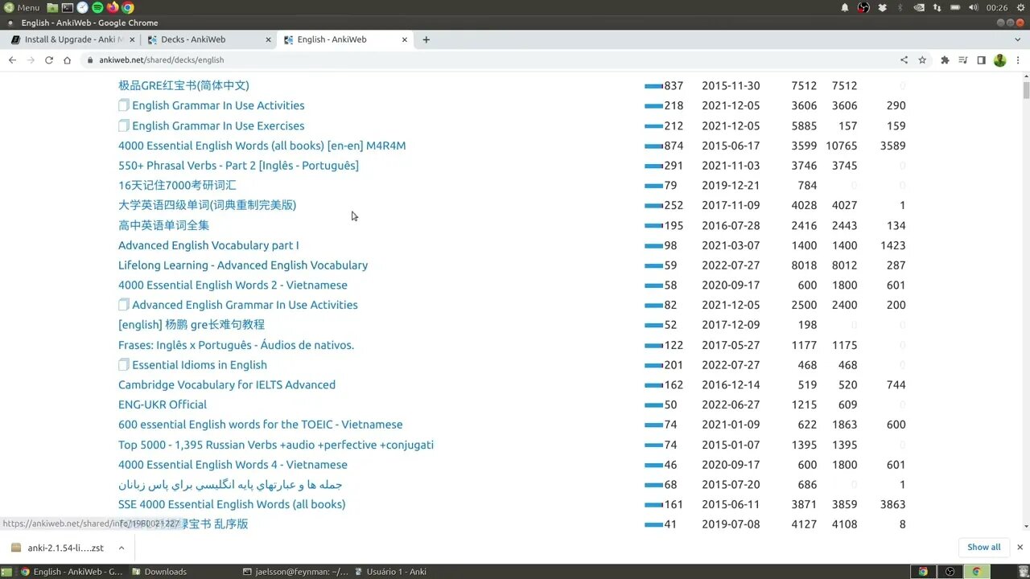Launch the terminal from the top panel

click(x=68, y=7)
